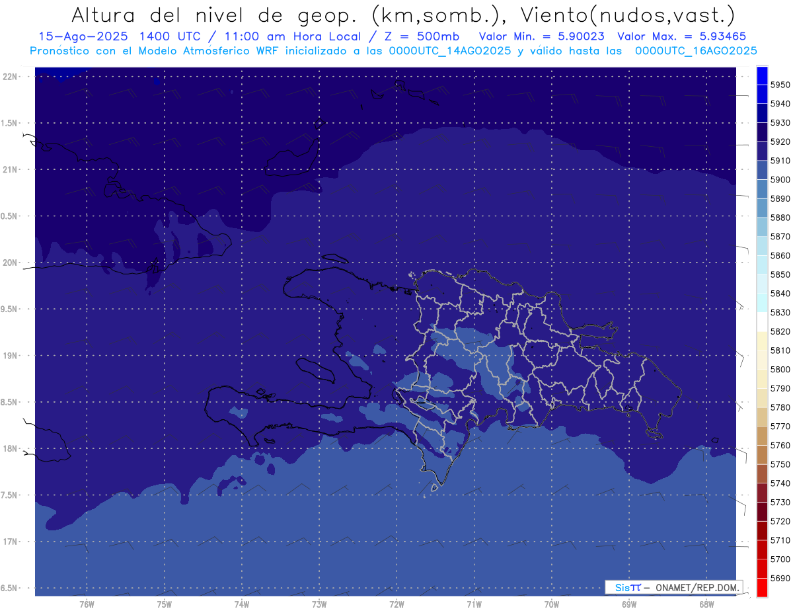Select the '5780' colorbar value
793x613 pixels.
coord(780,407)
